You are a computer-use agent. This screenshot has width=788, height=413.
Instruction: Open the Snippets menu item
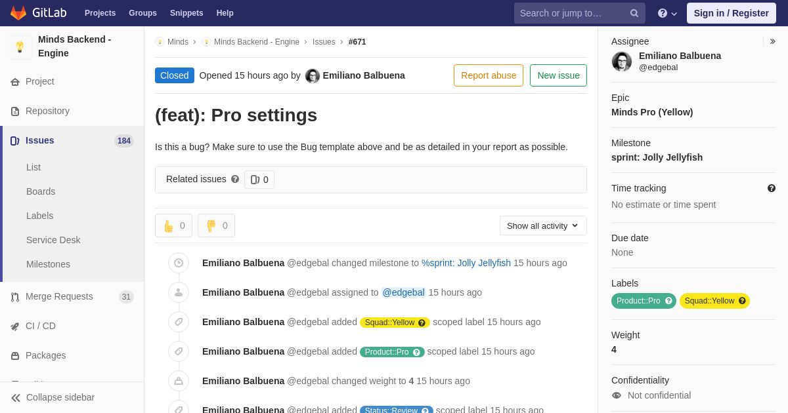(186, 13)
